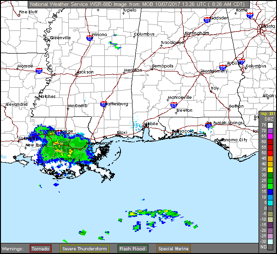Click the Interstate 59 shield beside Gadsden

click(x=207, y=20)
